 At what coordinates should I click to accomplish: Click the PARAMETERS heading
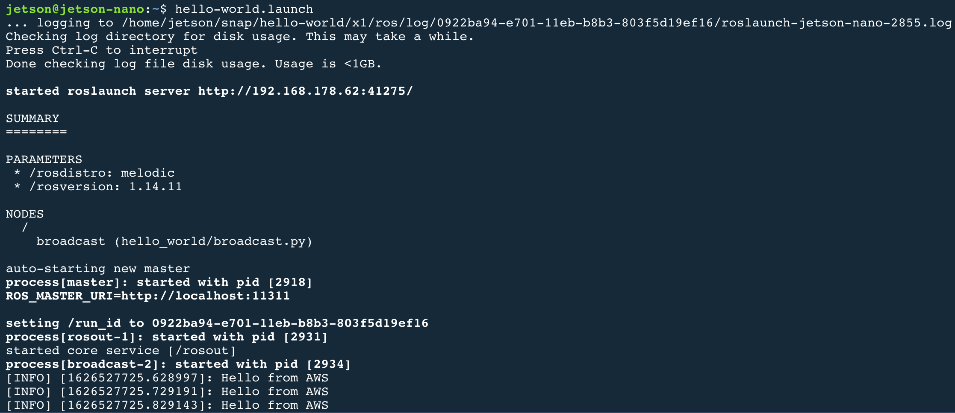click(44, 159)
